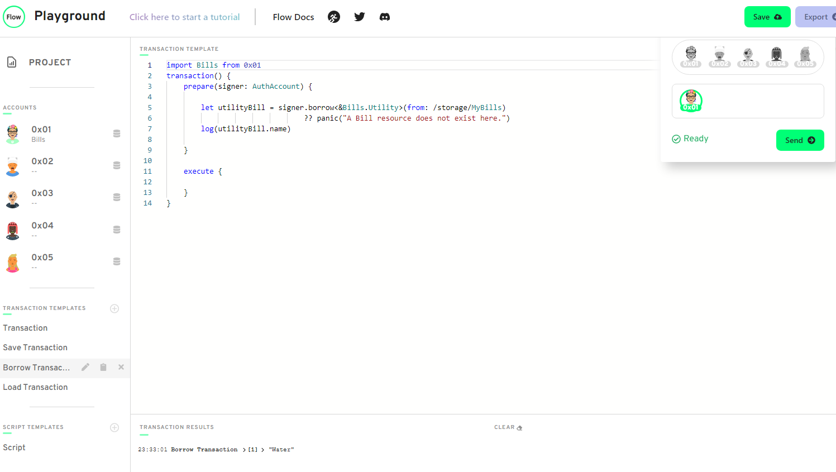Select signer avatar 0x03

[748, 56]
